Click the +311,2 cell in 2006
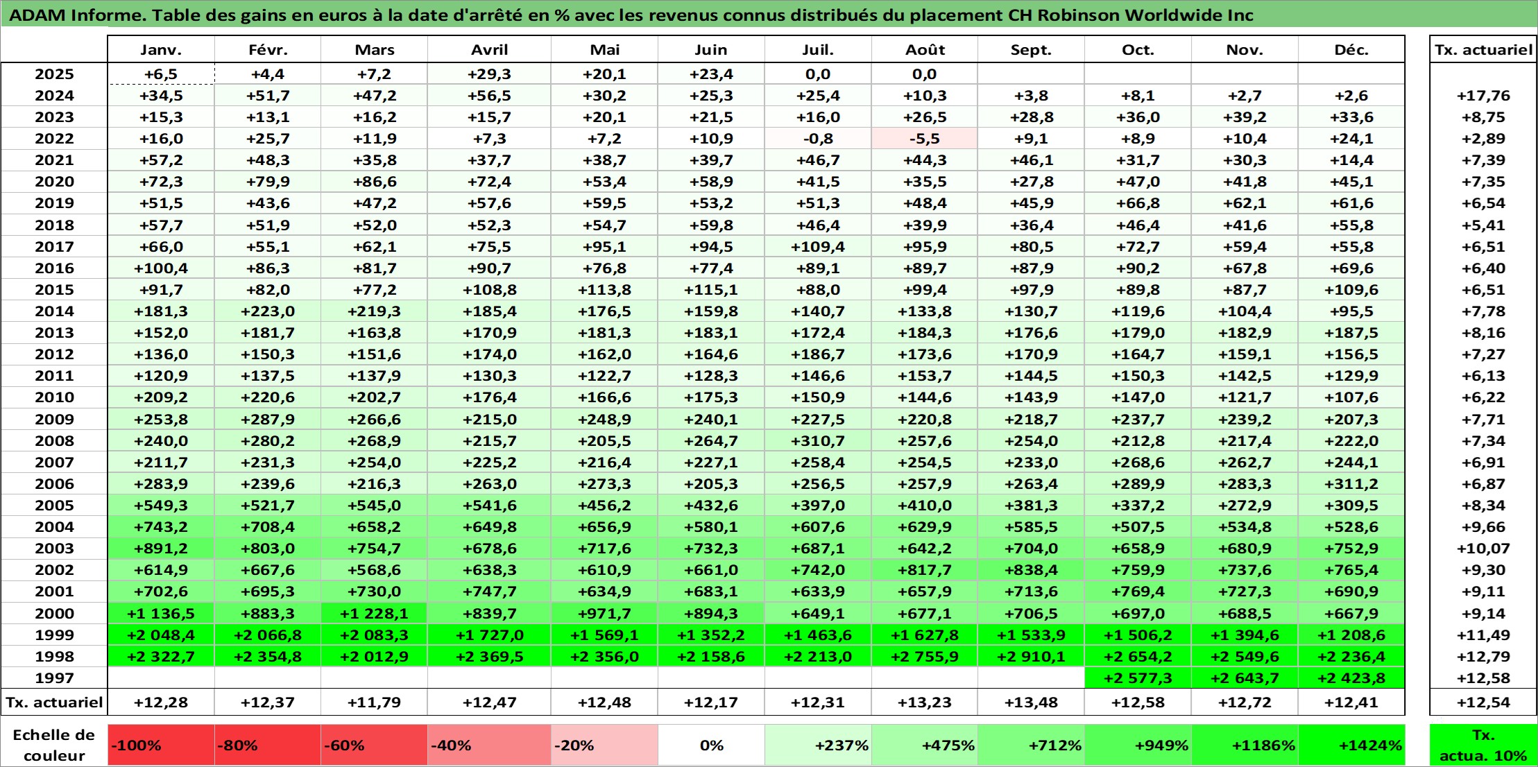Viewport: 1538px width, 767px height. click(1351, 484)
